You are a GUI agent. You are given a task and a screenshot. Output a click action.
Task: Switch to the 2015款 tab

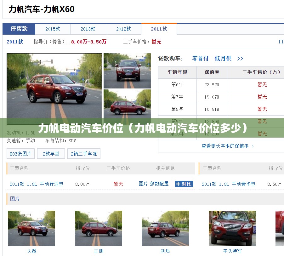(53, 29)
